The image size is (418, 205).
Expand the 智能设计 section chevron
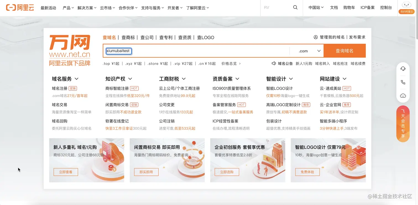pyautogui.click(x=291, y=79)
